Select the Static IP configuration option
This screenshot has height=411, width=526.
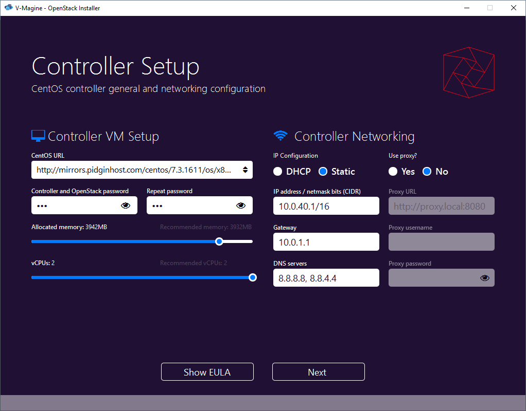click(323, 171)
